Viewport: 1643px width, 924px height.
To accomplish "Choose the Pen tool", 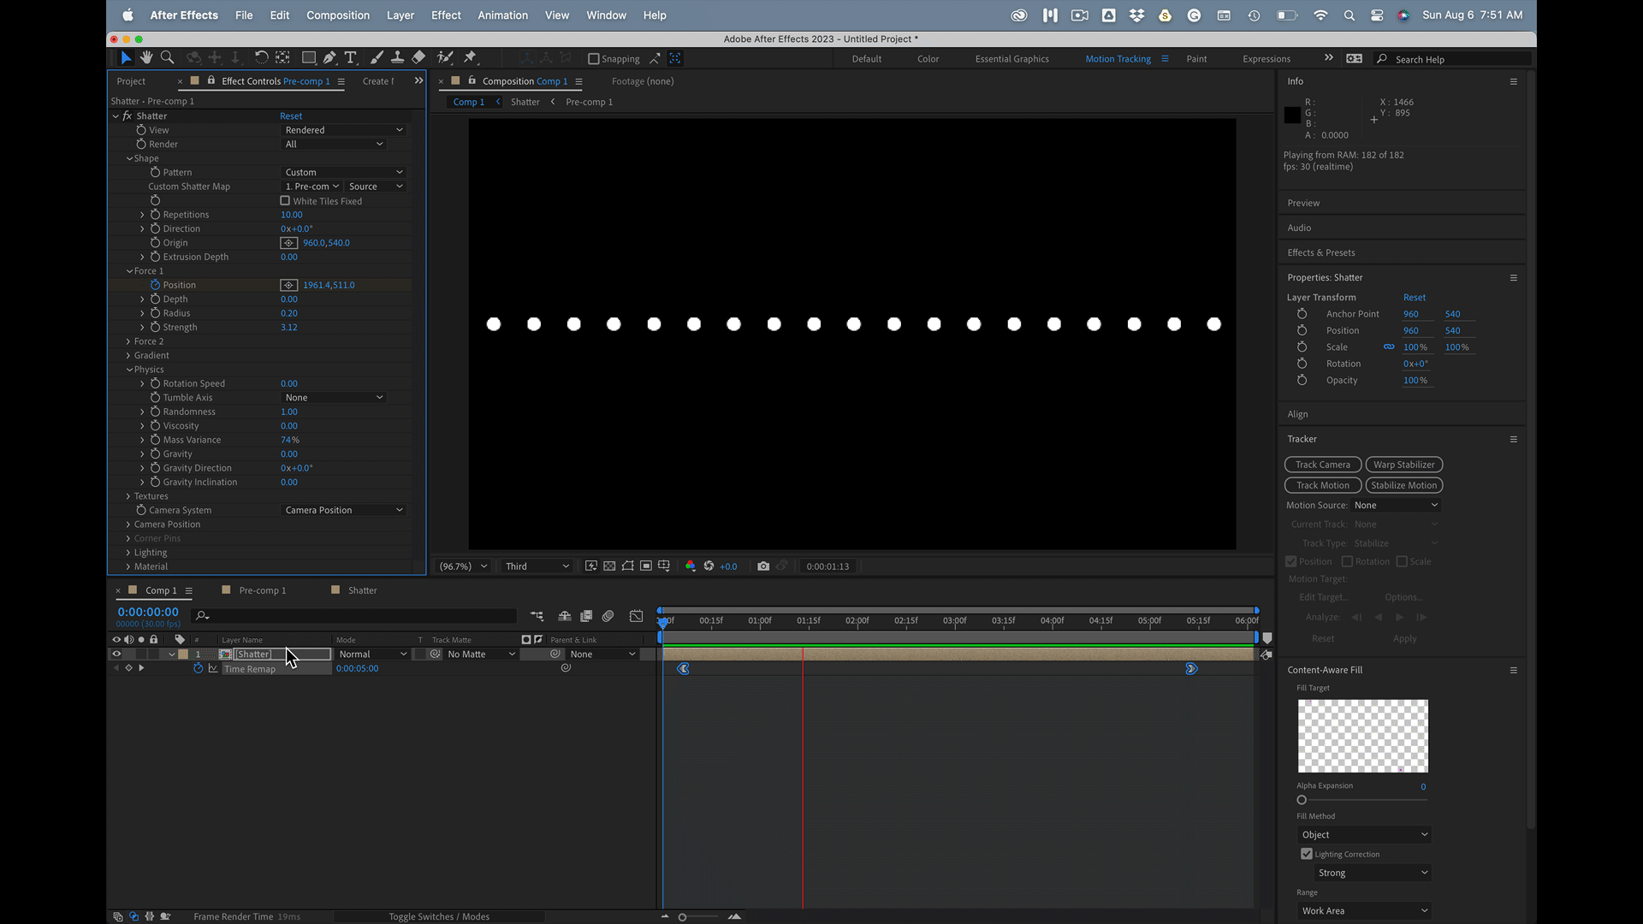I will click(x=329, y=57).
